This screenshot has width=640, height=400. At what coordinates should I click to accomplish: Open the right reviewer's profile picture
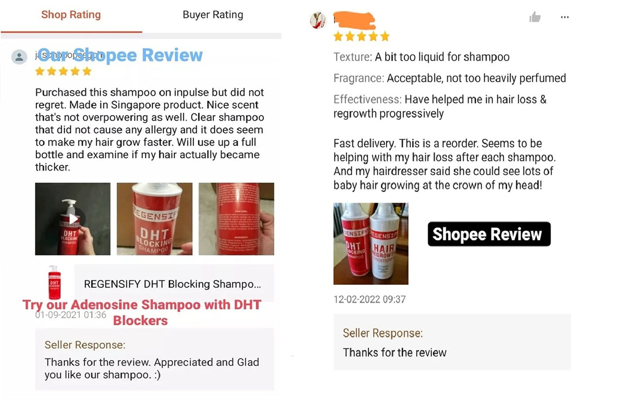click(318, 20)
